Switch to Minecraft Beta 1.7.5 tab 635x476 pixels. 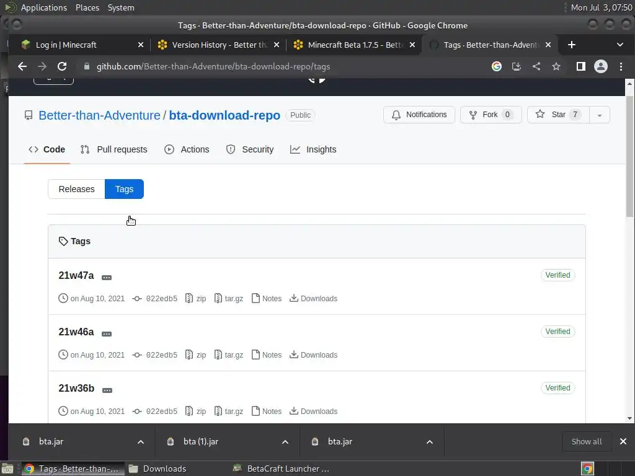[x=354, y=45]
